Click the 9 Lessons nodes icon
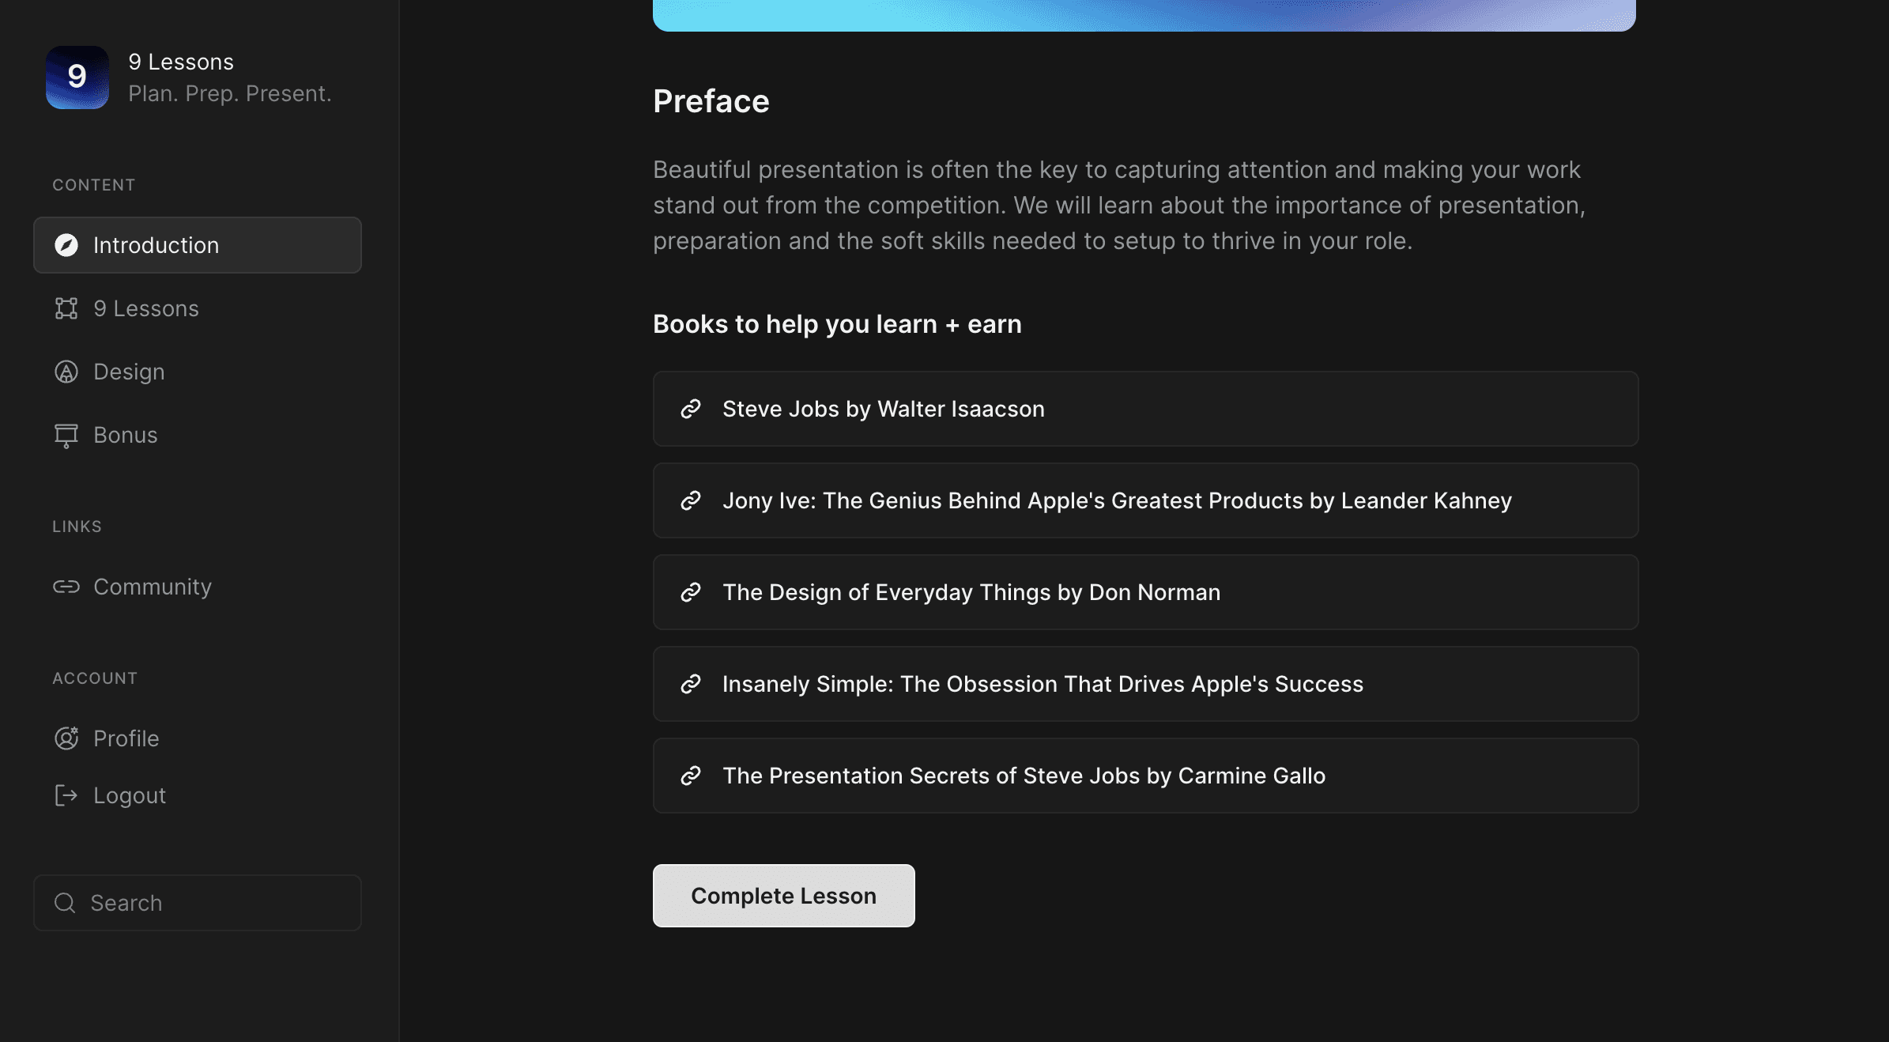Viewport: 1889px width, 1042px height. (x=66, y=308)
